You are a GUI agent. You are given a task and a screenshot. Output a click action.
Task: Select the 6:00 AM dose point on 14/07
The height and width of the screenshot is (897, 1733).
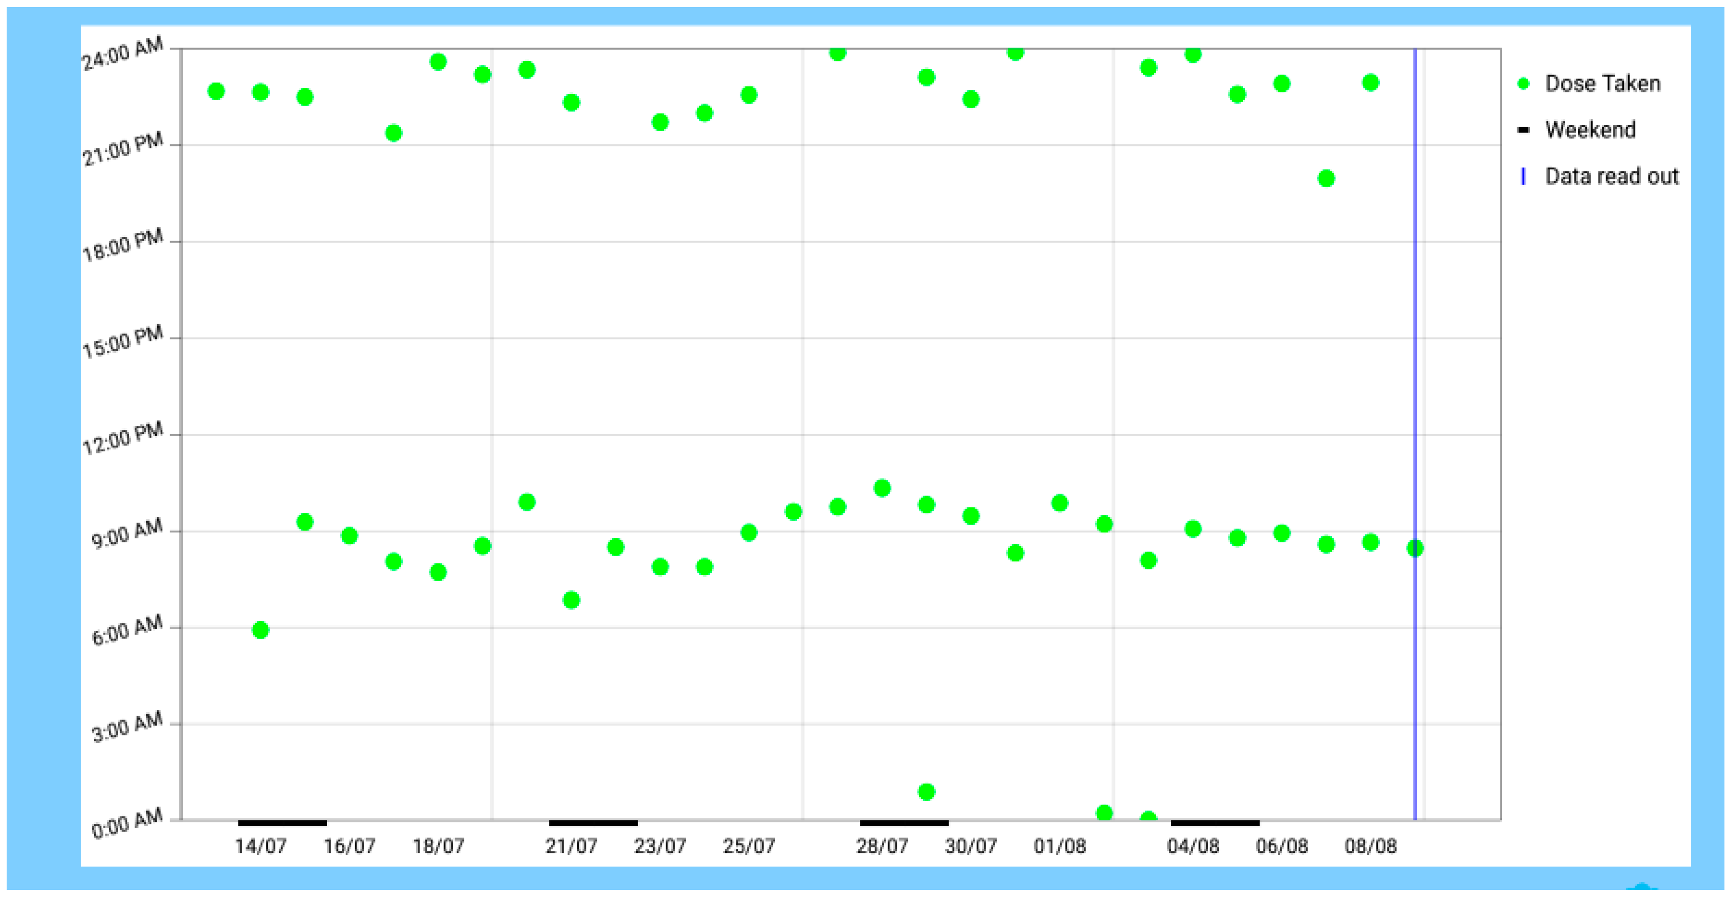pyautogui.click(x=260, y=630)
